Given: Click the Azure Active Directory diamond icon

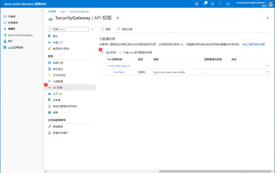Looking at the screenshot, I should click(5, 35).
